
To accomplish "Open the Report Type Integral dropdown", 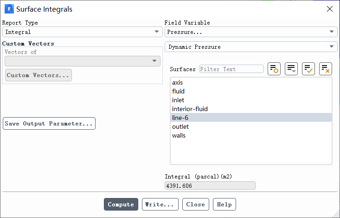I will pos(83,32).
